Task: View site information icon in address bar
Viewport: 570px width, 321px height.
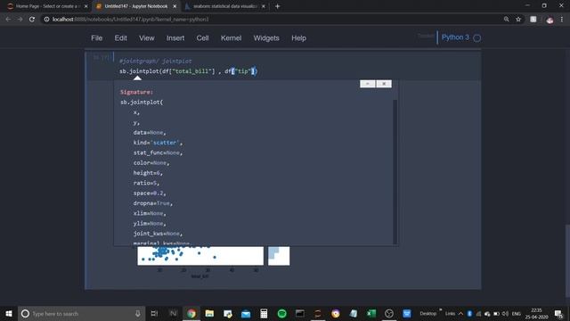Action: (46, 19)
